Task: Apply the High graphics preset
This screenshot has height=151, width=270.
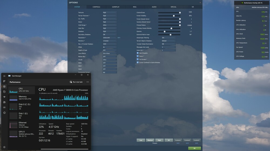Action: 159,140
